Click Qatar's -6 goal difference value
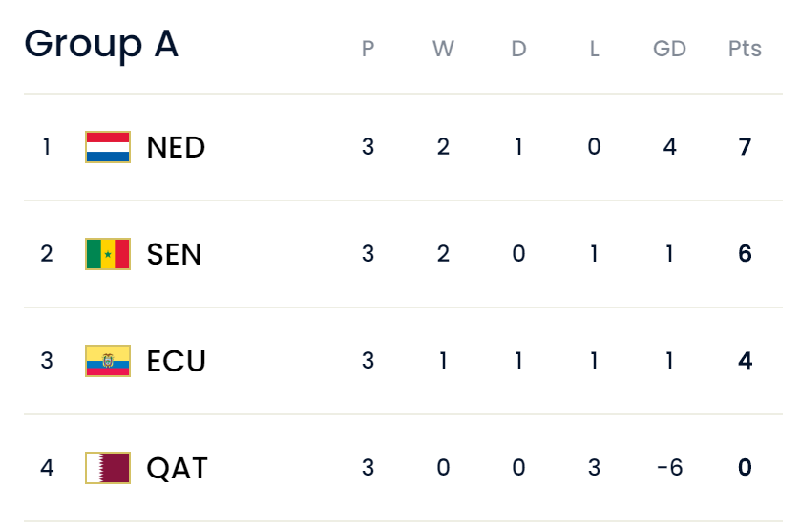The width and height of the screenshot is (800, 530). click(x=669, y=468)
